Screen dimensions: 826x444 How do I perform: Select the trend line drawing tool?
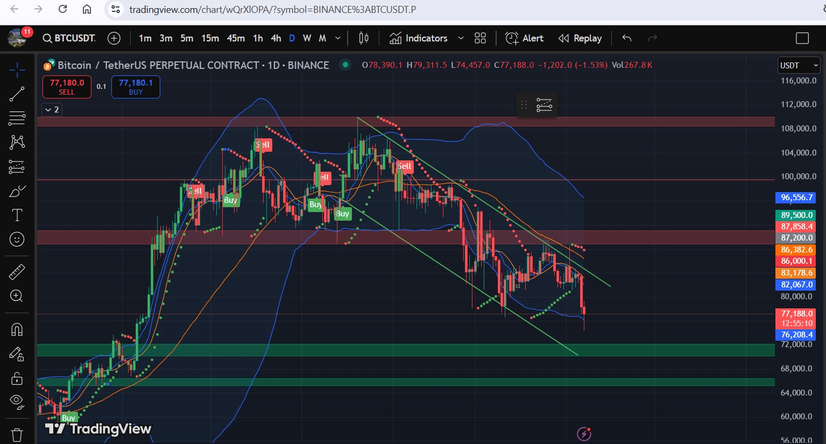click(x=17, y=94)
